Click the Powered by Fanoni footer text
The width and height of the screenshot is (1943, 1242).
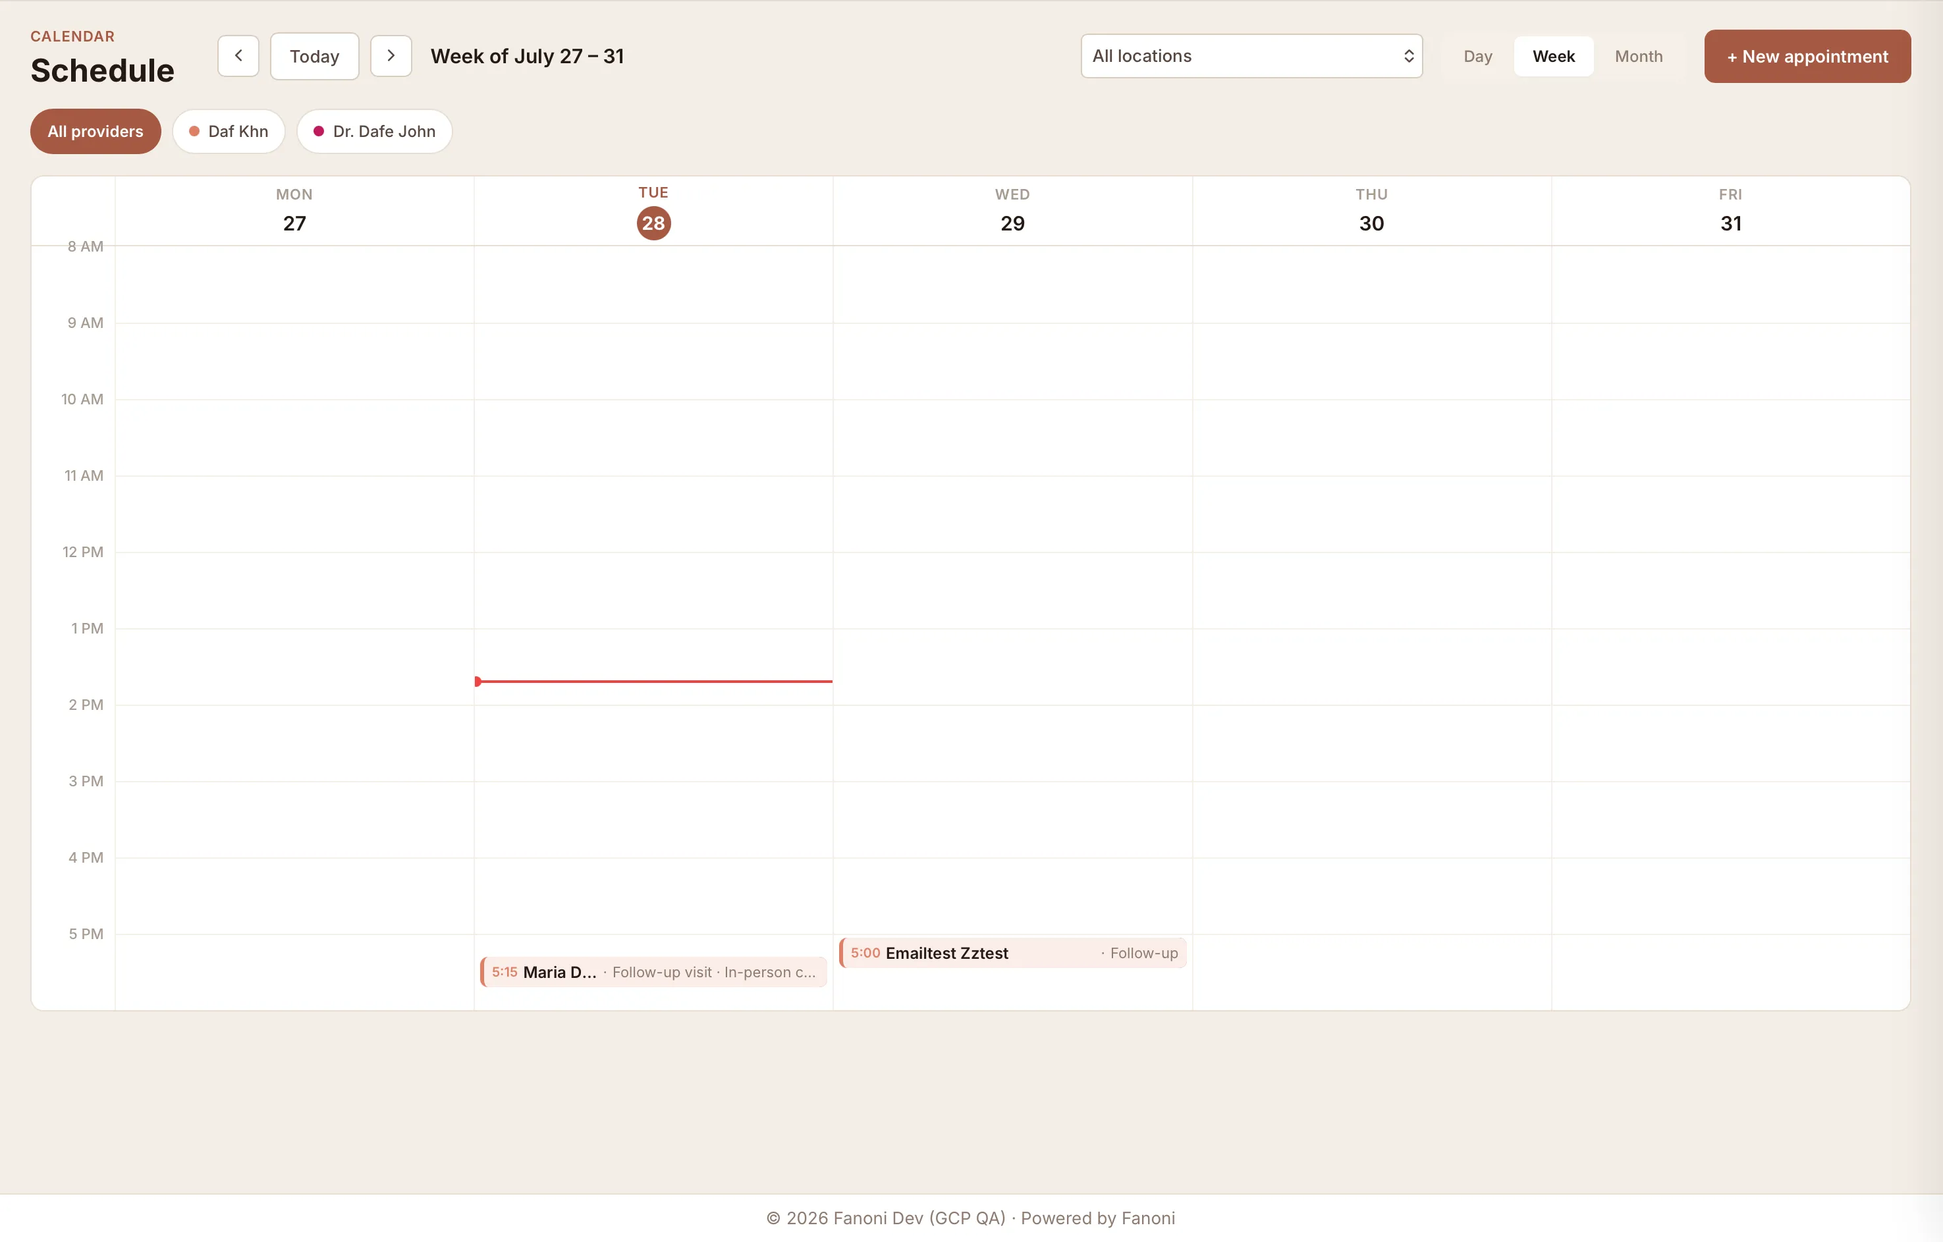coord(1098,1218)
